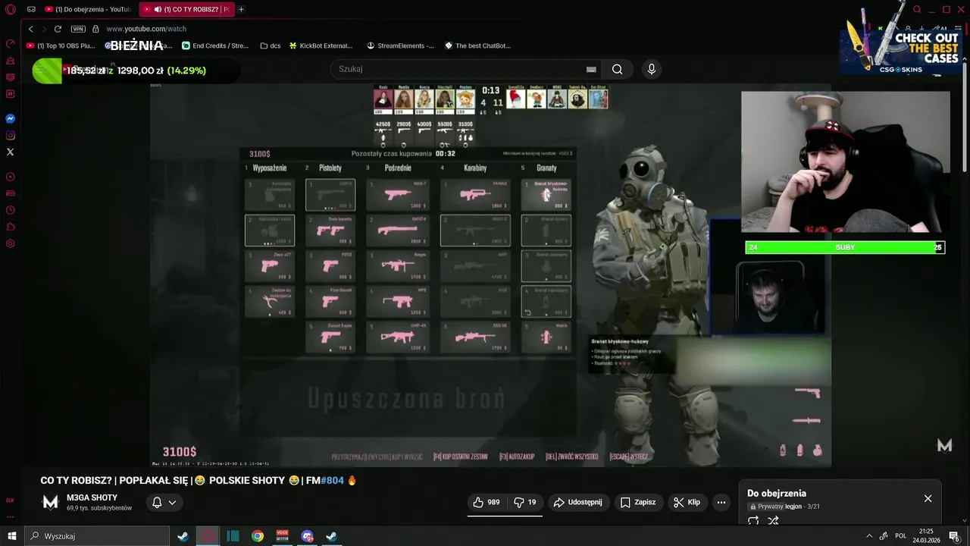View site info via padlock icon

pyautogui.click(x=95, y=29)
